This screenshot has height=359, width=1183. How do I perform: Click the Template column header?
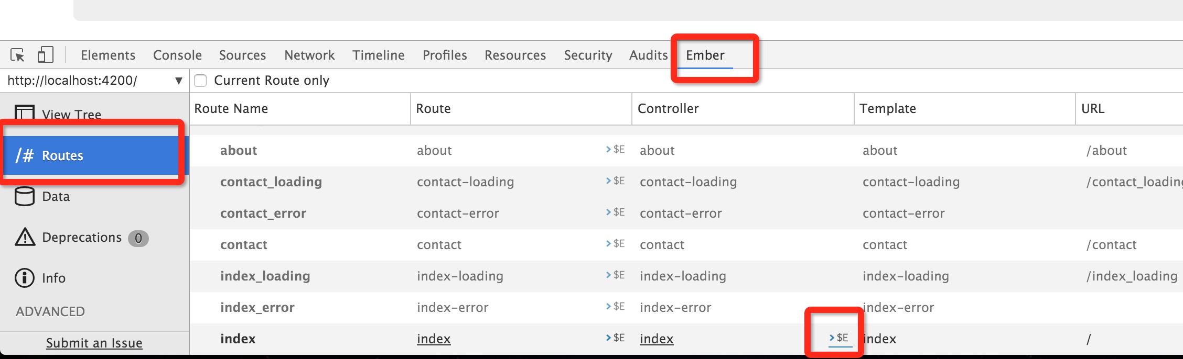coord(888,108)
